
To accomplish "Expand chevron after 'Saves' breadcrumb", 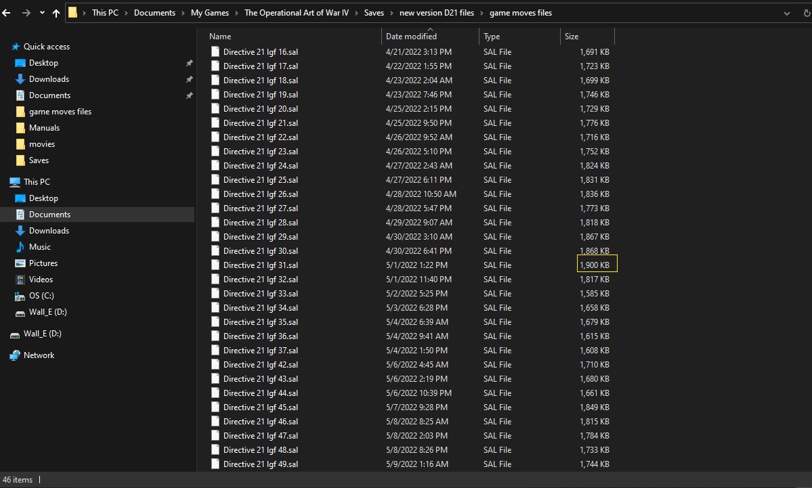I will click(x=392, y=13).
